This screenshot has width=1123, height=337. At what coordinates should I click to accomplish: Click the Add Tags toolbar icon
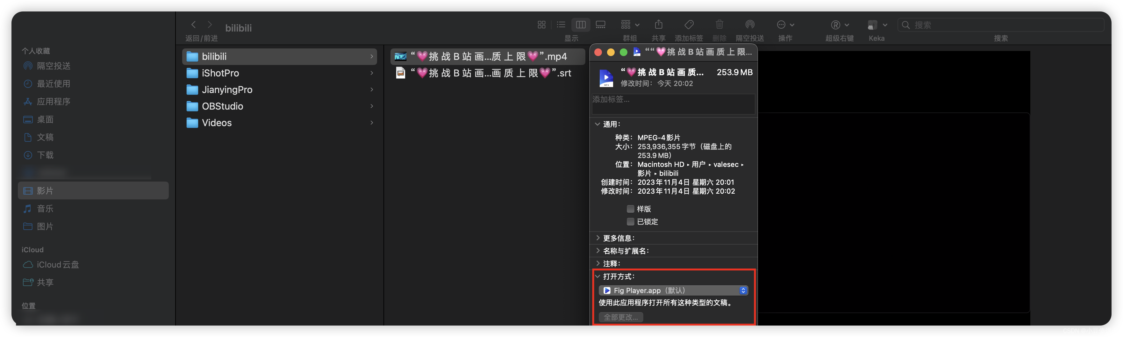pos(689,25)
